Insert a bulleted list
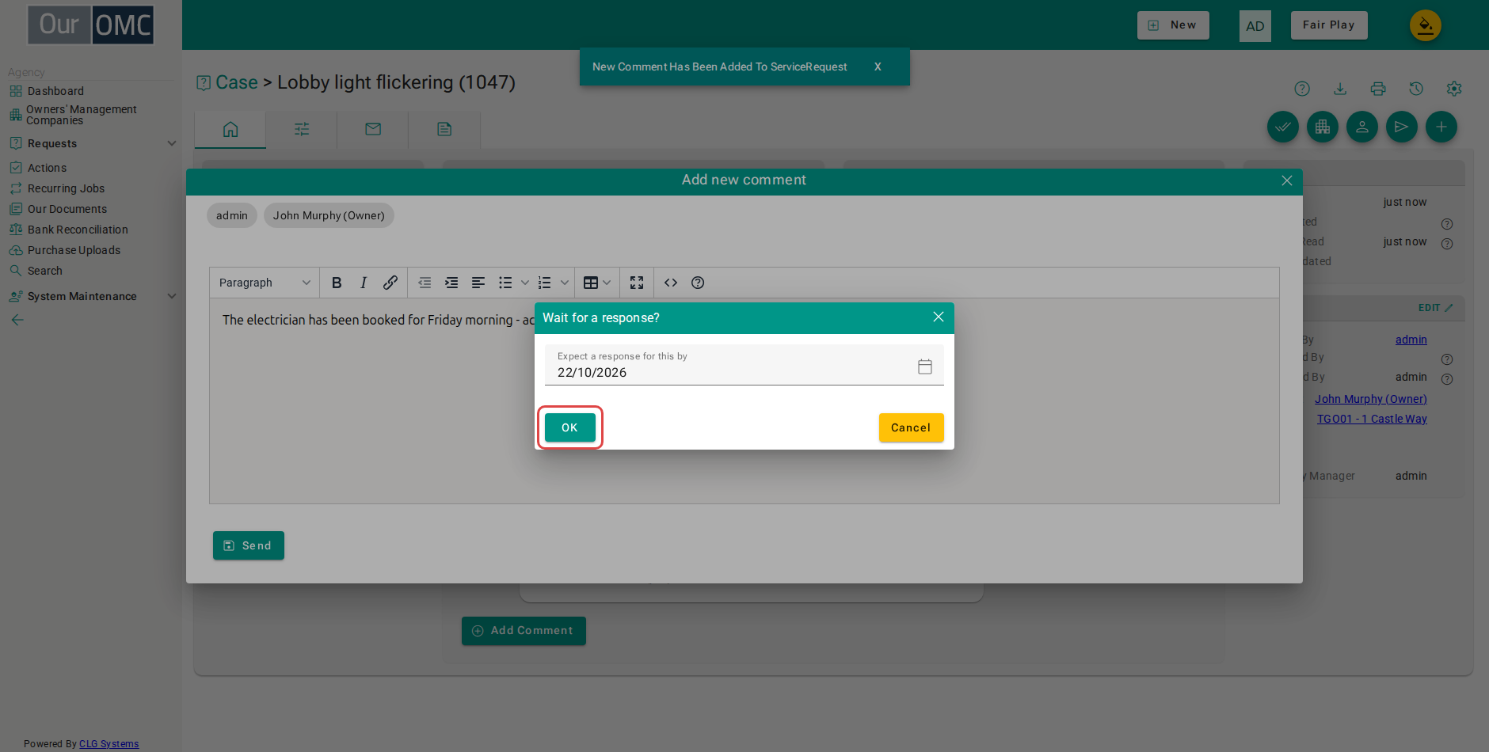1489x752 pixels. click(505, 283)
